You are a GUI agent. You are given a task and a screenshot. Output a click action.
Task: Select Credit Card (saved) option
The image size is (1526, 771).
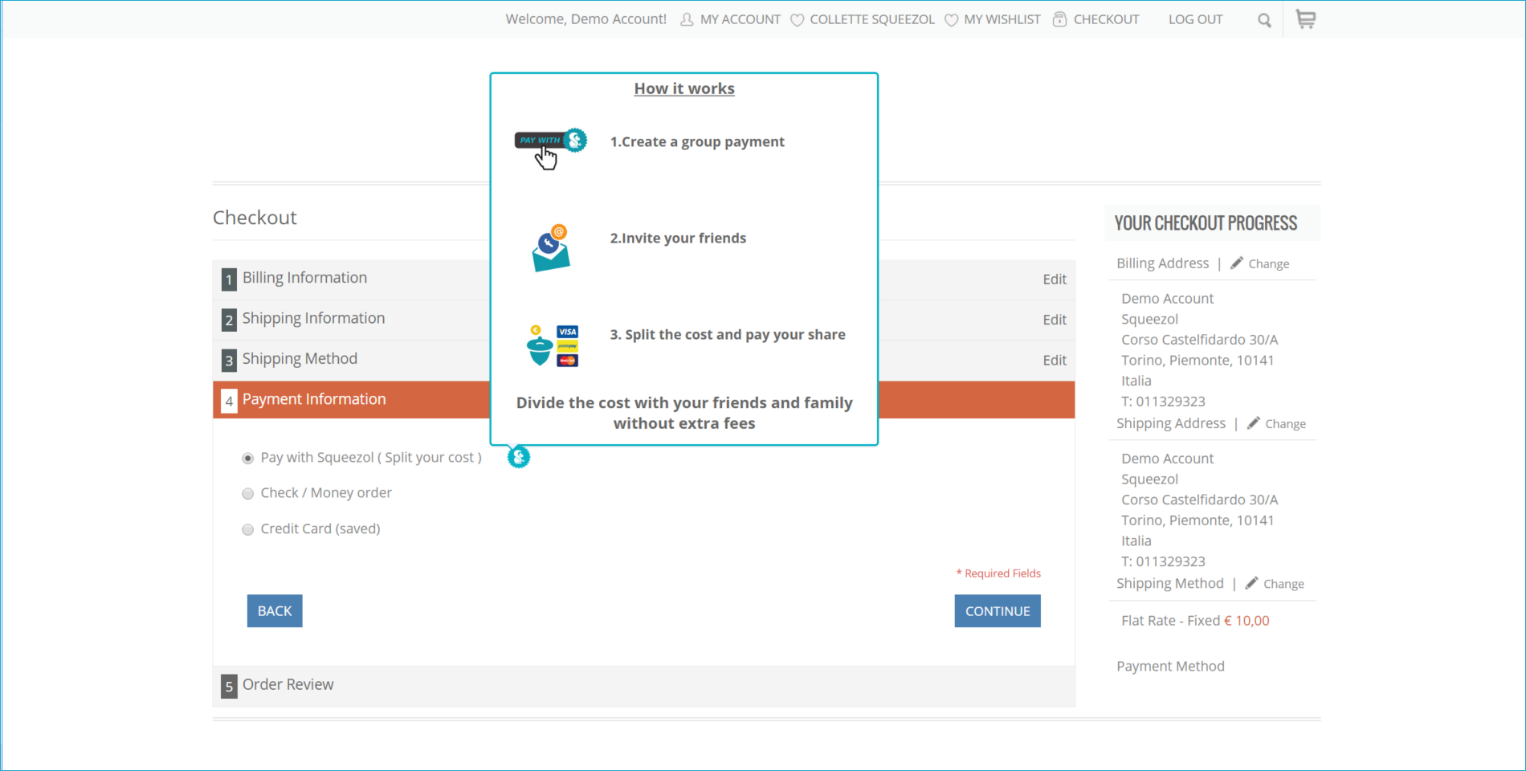[x=248, y=529]
